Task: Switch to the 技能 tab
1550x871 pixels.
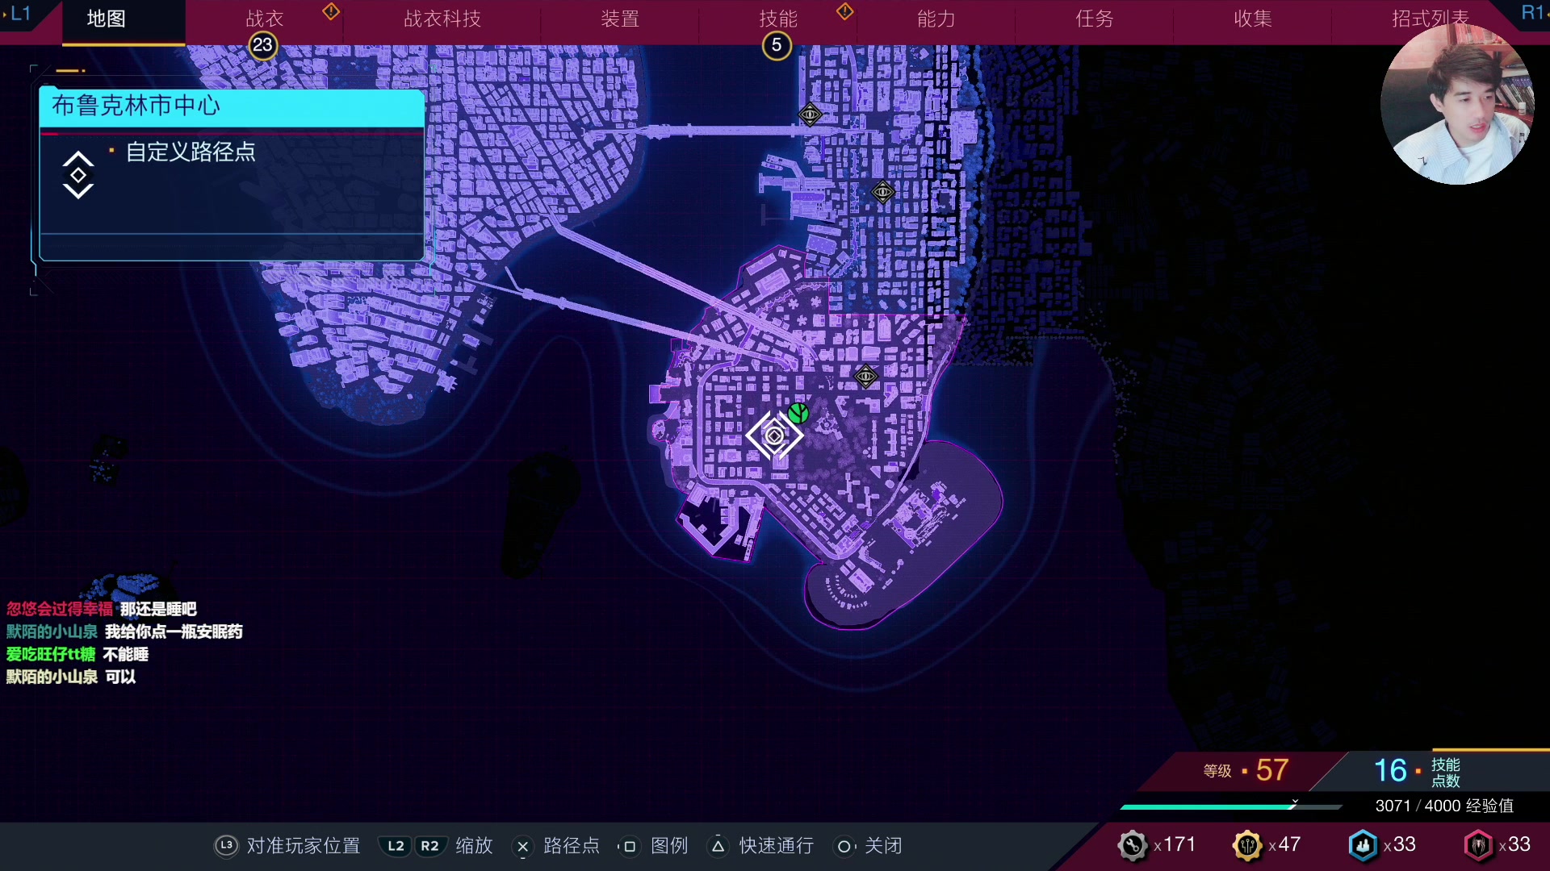Action: (x=778, y=19)
